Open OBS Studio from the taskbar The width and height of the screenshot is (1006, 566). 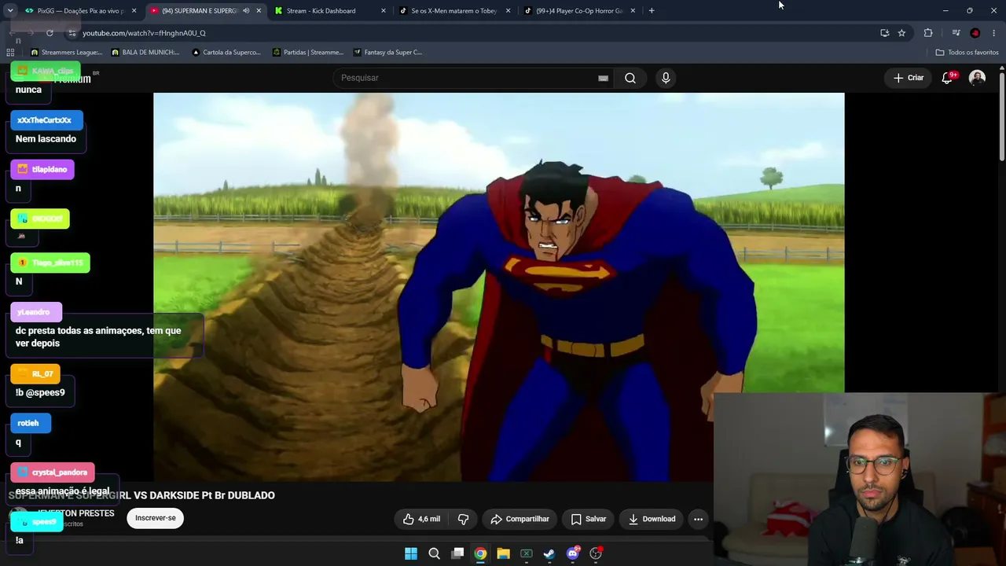(596, 553)
